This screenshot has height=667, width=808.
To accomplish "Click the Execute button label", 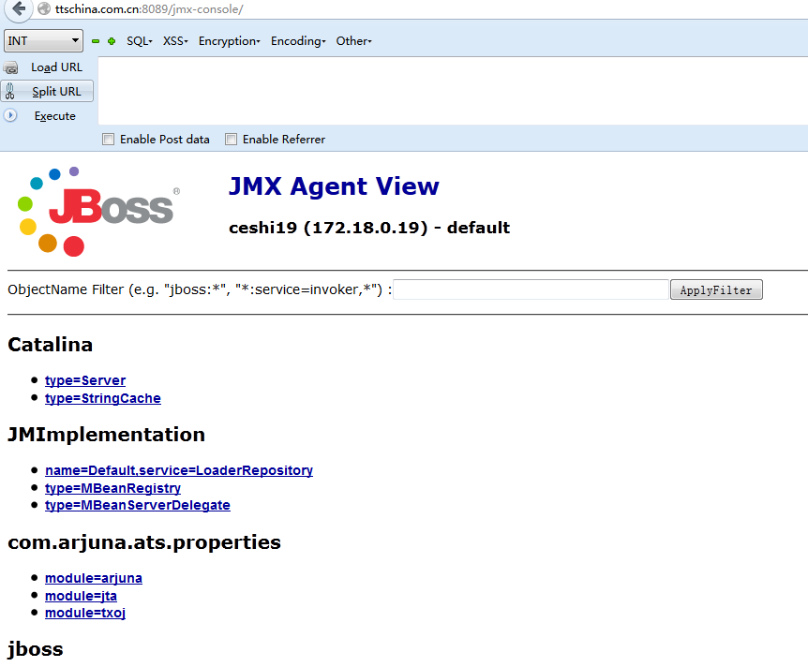I will (x=54, y=116).
